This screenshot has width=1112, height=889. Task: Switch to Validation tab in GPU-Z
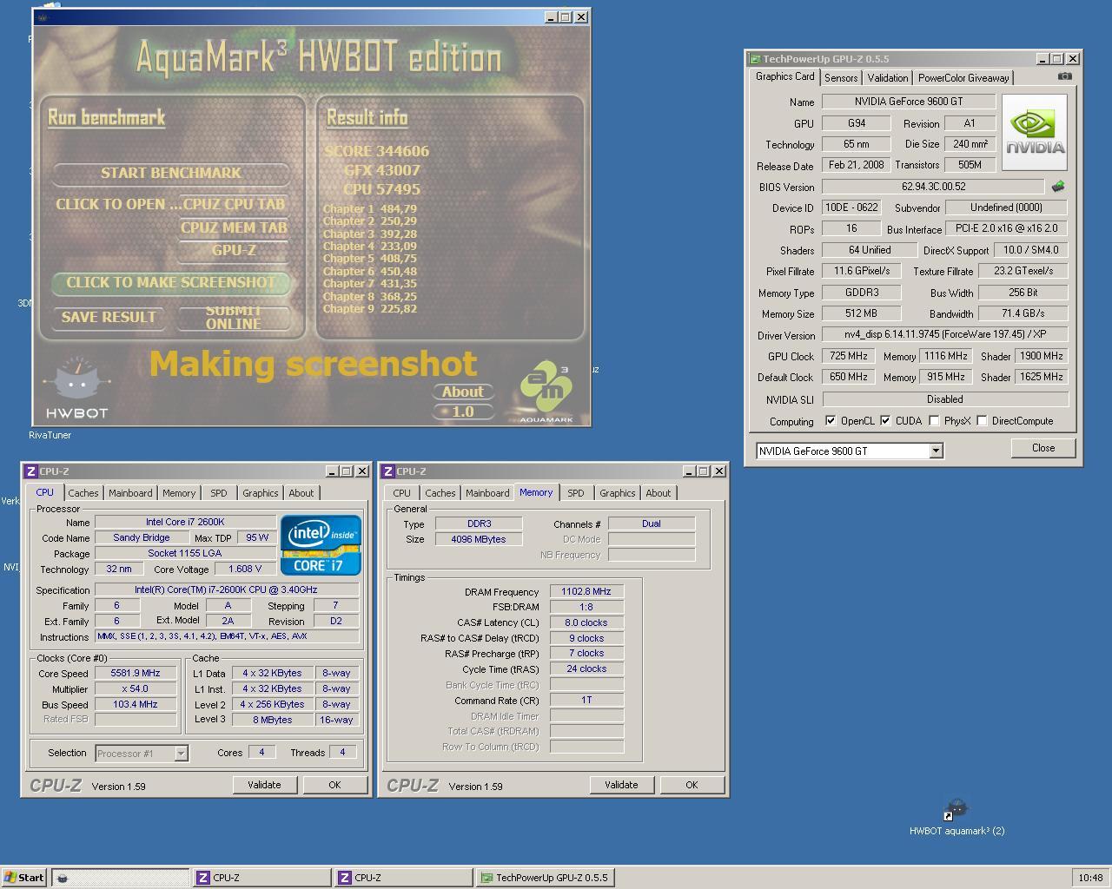pyautogui.click(x=888, y=78)
